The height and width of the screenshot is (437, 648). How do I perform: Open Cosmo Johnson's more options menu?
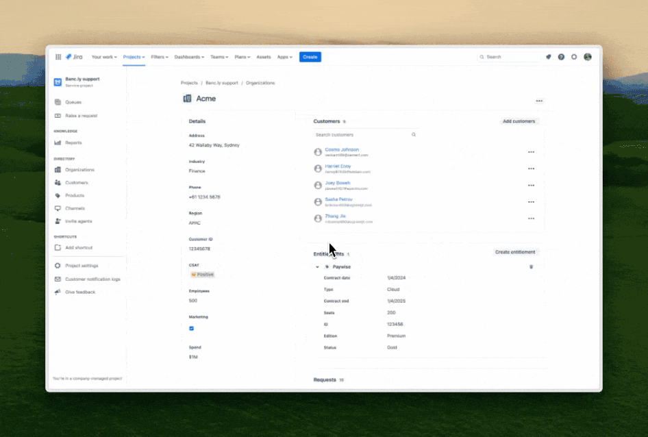click(531, 152)
